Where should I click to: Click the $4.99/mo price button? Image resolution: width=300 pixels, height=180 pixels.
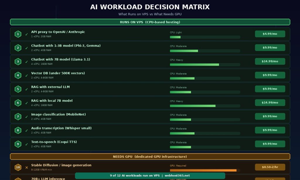point(270,34)
